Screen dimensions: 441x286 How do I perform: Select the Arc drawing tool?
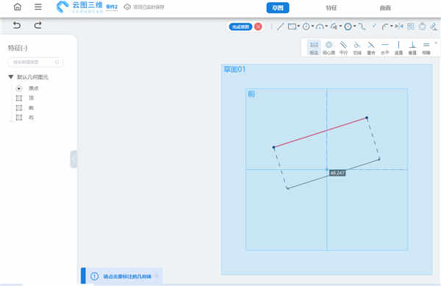[x=320, y=26]
